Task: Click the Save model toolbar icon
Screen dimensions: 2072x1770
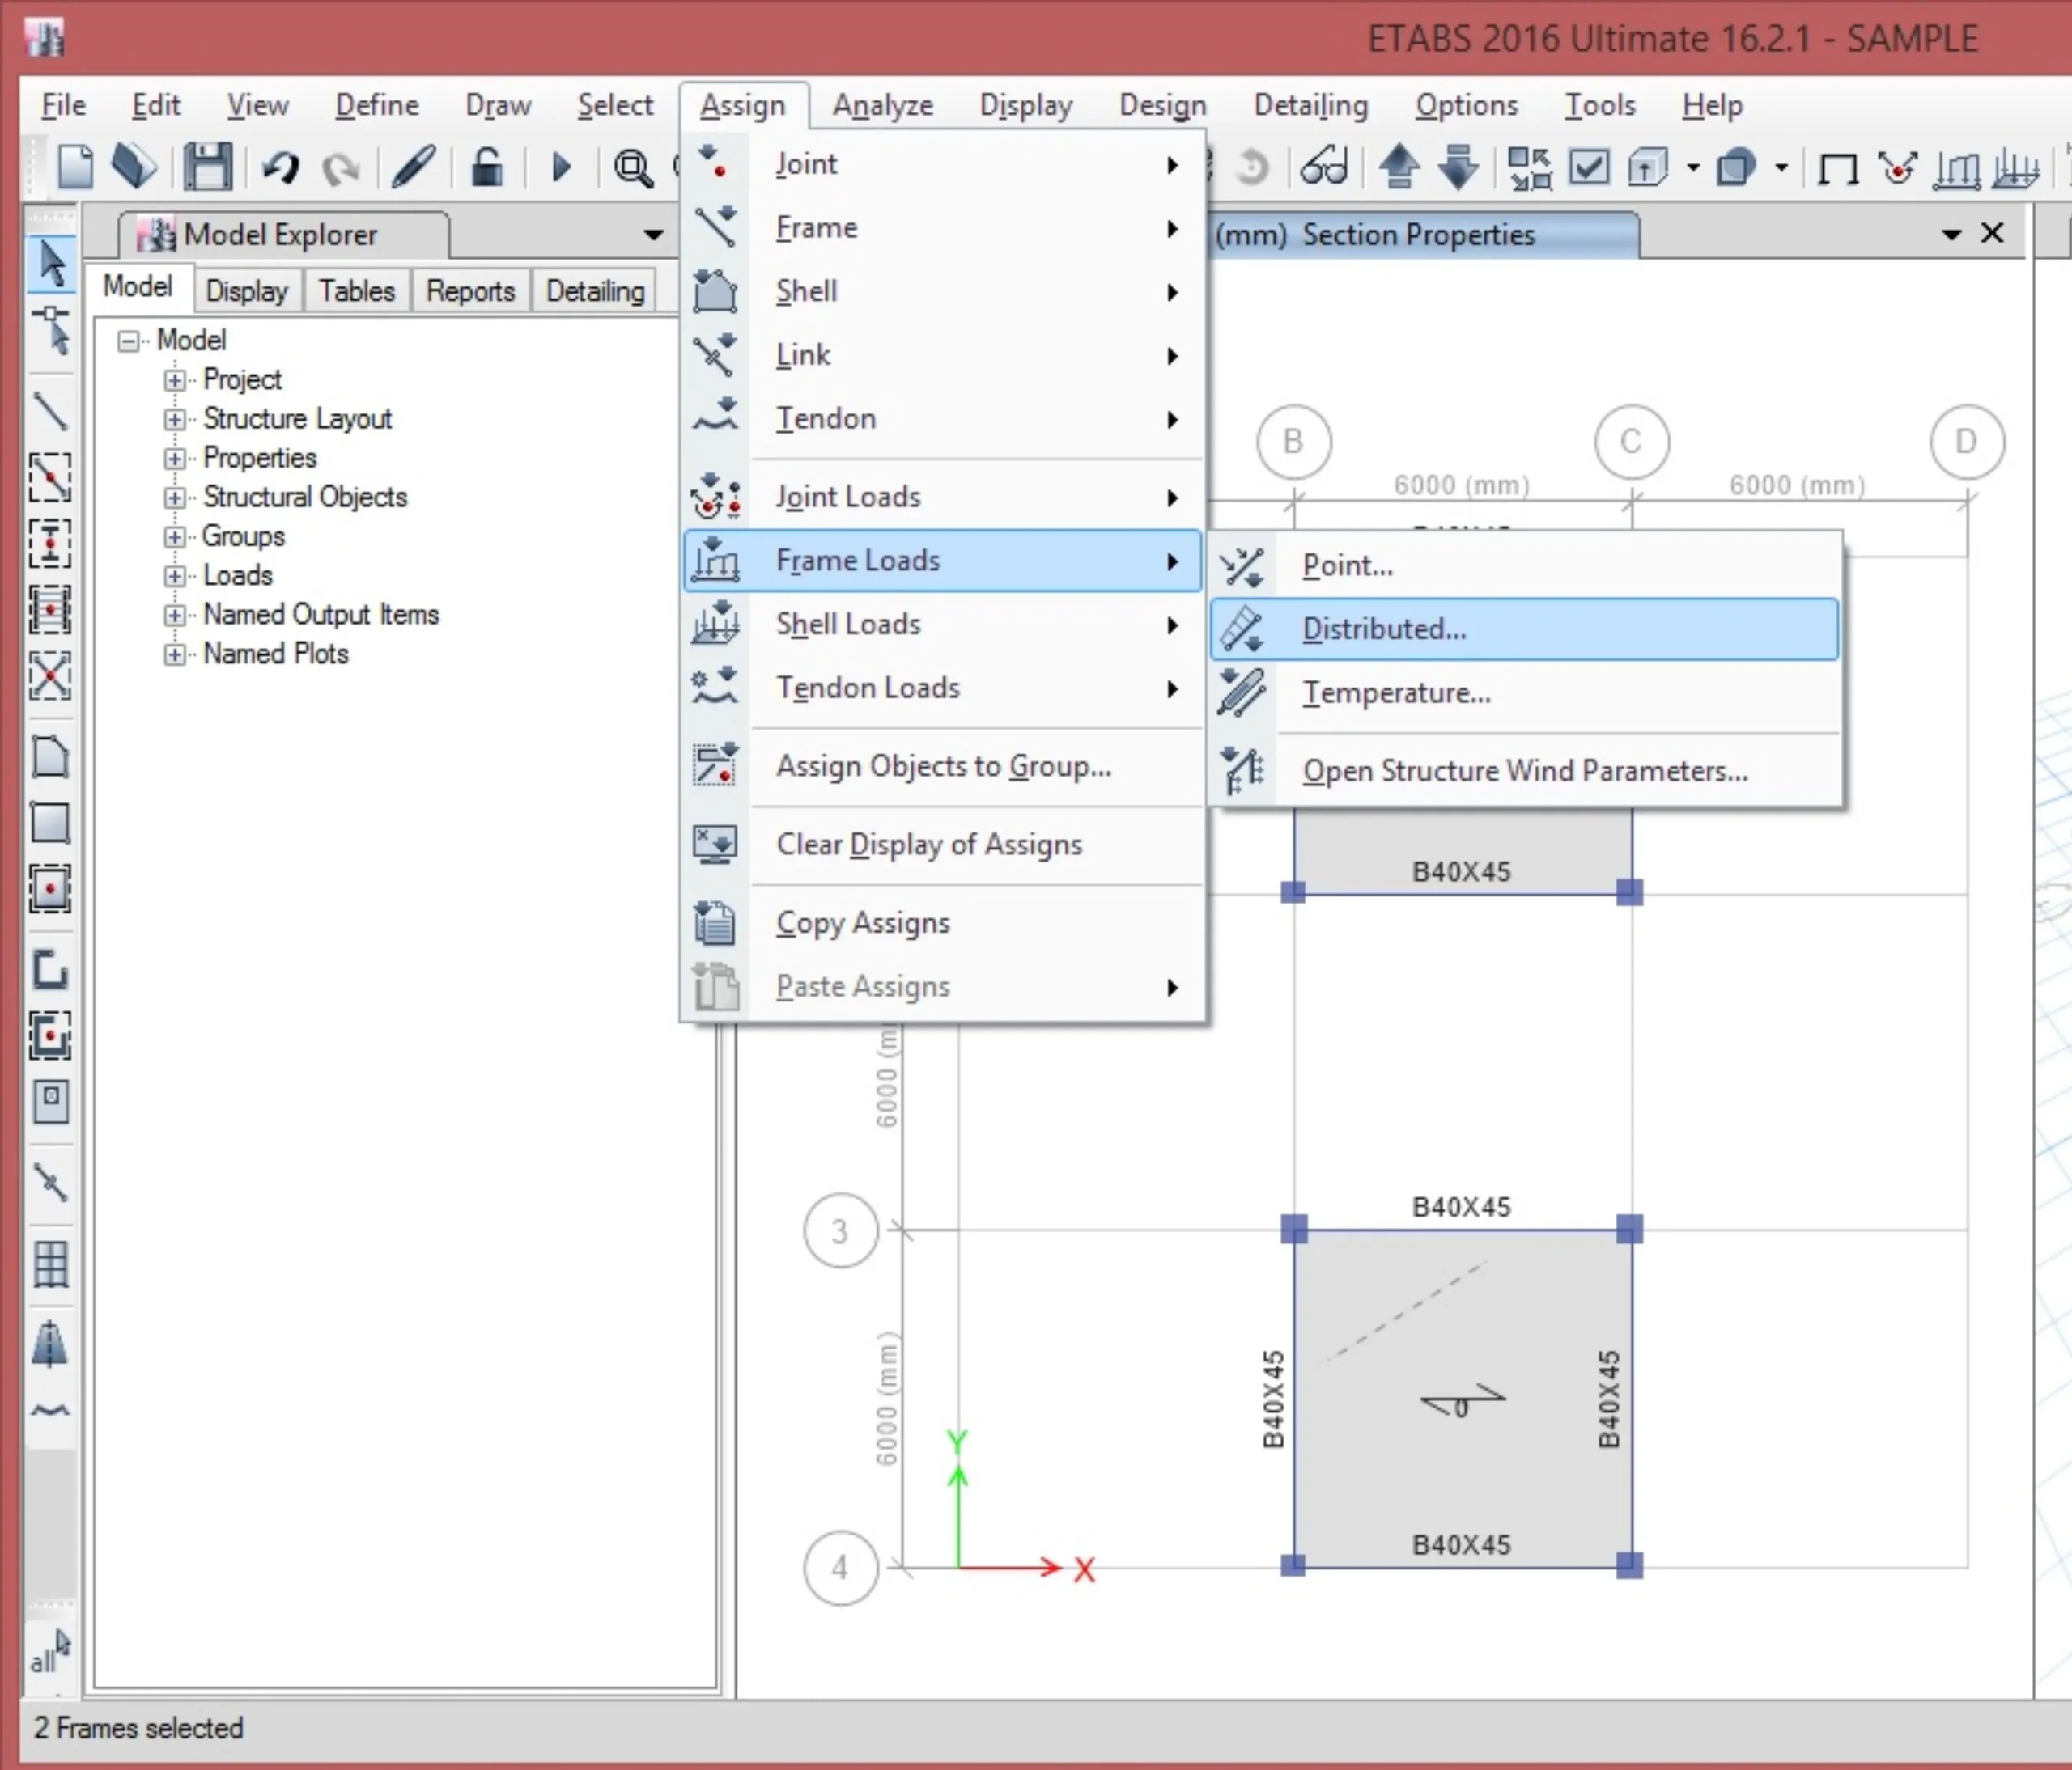Action: tap(207, 167)
